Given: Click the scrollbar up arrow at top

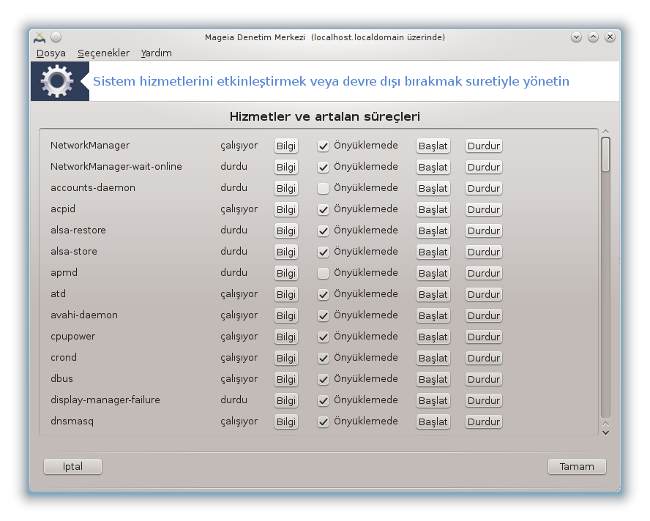Looking at the screenshot, I should click(x=605, y=132).
